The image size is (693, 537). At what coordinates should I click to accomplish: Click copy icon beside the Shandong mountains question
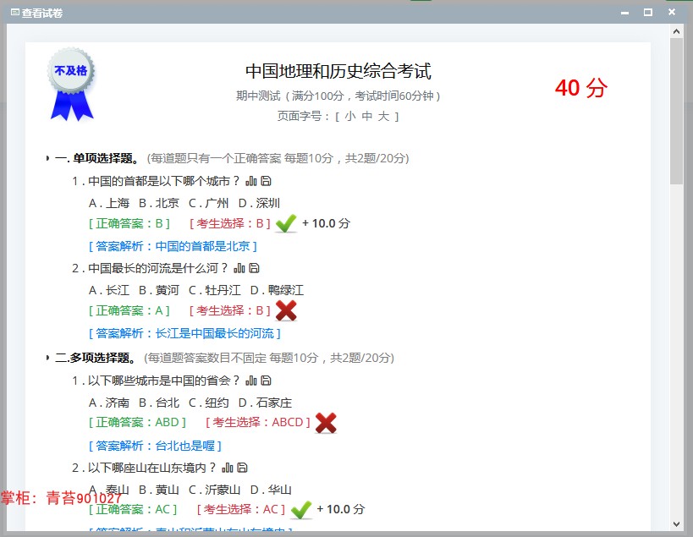pyautogui.click(x=242, y=469)
